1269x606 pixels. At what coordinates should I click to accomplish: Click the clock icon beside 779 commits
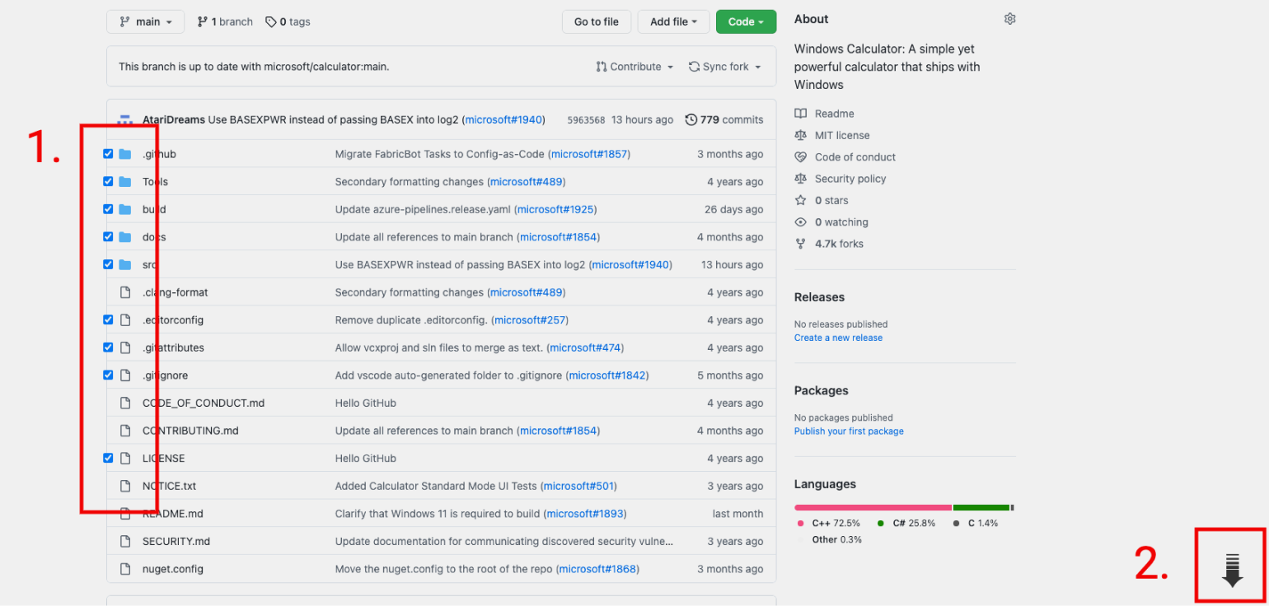(691, 119)
